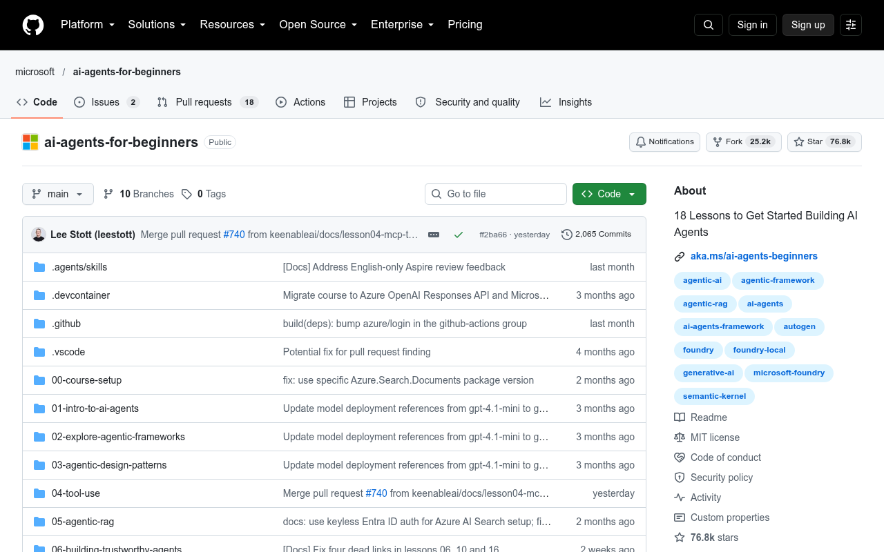The image size is (884, 552).
Task: Open the green Code dropdown button
Action: 609,194
